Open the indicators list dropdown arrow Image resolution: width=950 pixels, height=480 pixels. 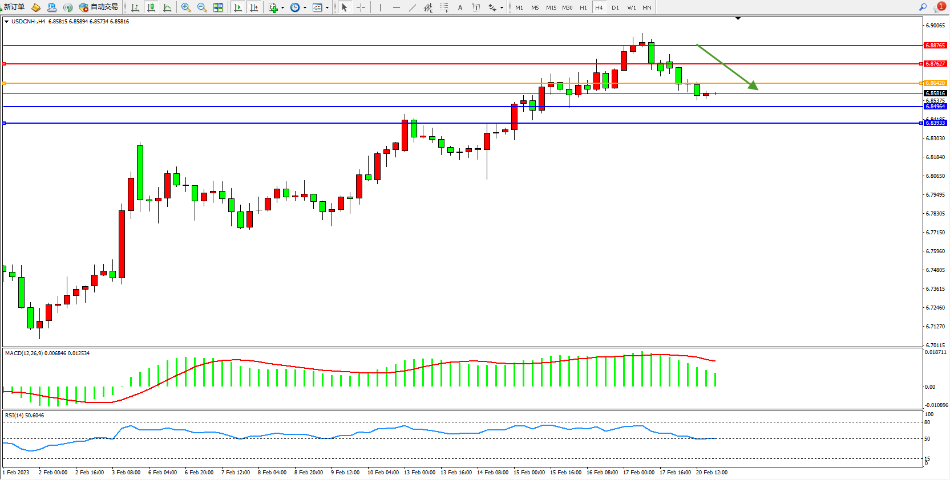click(282, 7)
